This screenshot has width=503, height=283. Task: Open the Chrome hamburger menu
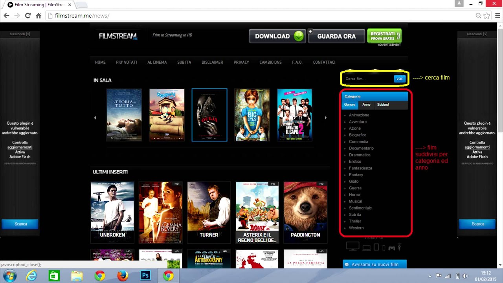497,16
